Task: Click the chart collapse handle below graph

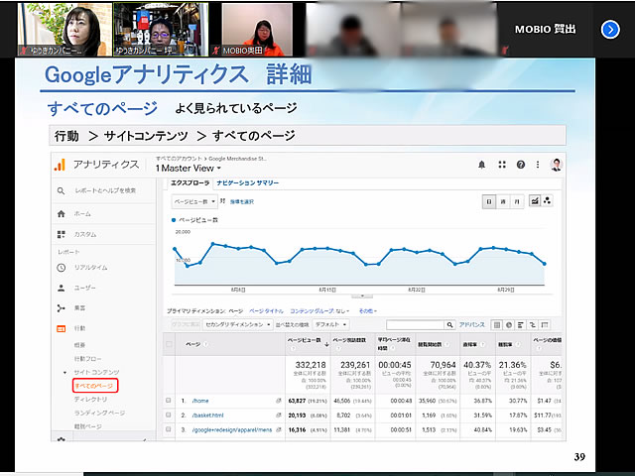Action: click(362, 296)
